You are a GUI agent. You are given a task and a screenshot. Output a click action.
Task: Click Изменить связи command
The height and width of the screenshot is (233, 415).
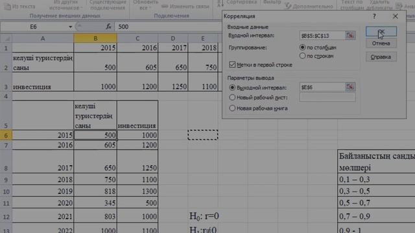pos(185,6)
